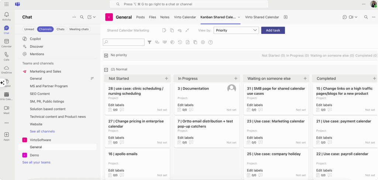The width and height of the screenshot is (378, 180).
Task: Open Calls from the left rail
Action: click(7, 57)
